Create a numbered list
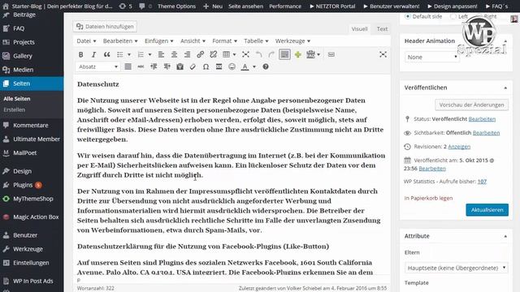This screenshot has height=292, width=520. [141, 54]
